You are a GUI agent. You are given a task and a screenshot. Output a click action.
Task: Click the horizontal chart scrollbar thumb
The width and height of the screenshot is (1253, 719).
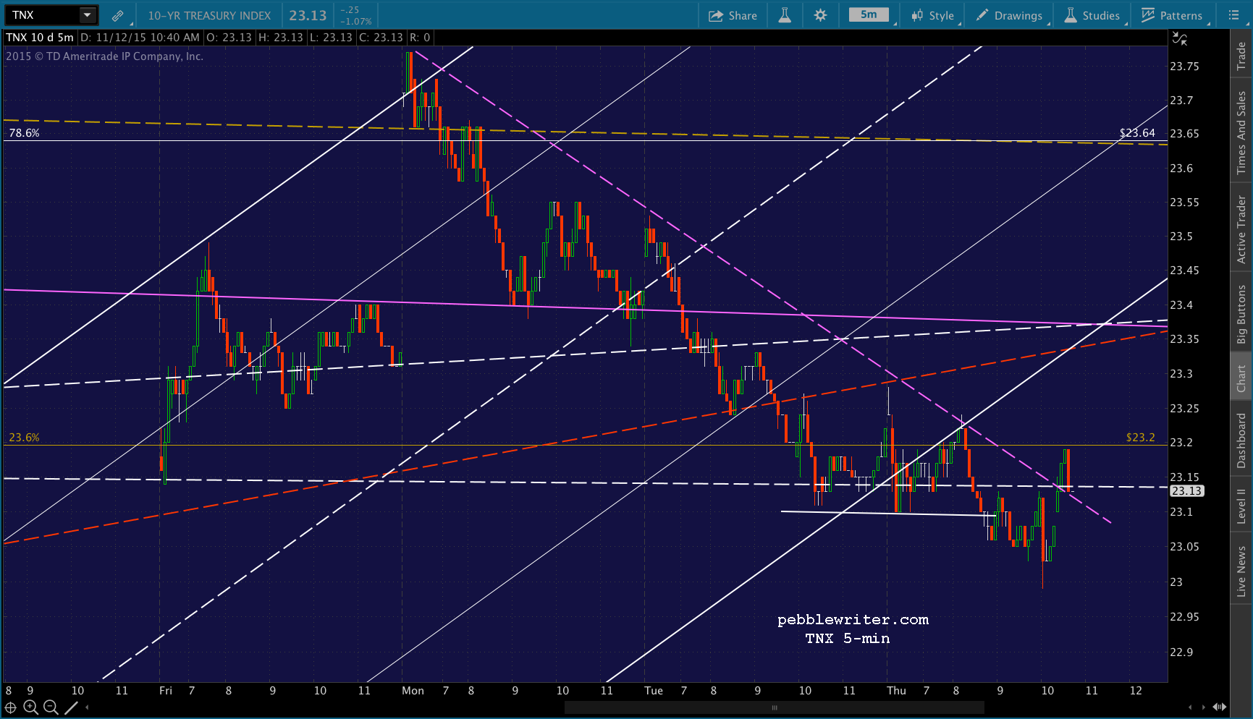pos(775,707)
